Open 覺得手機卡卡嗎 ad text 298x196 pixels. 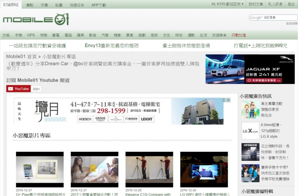(x=275, y=173)
